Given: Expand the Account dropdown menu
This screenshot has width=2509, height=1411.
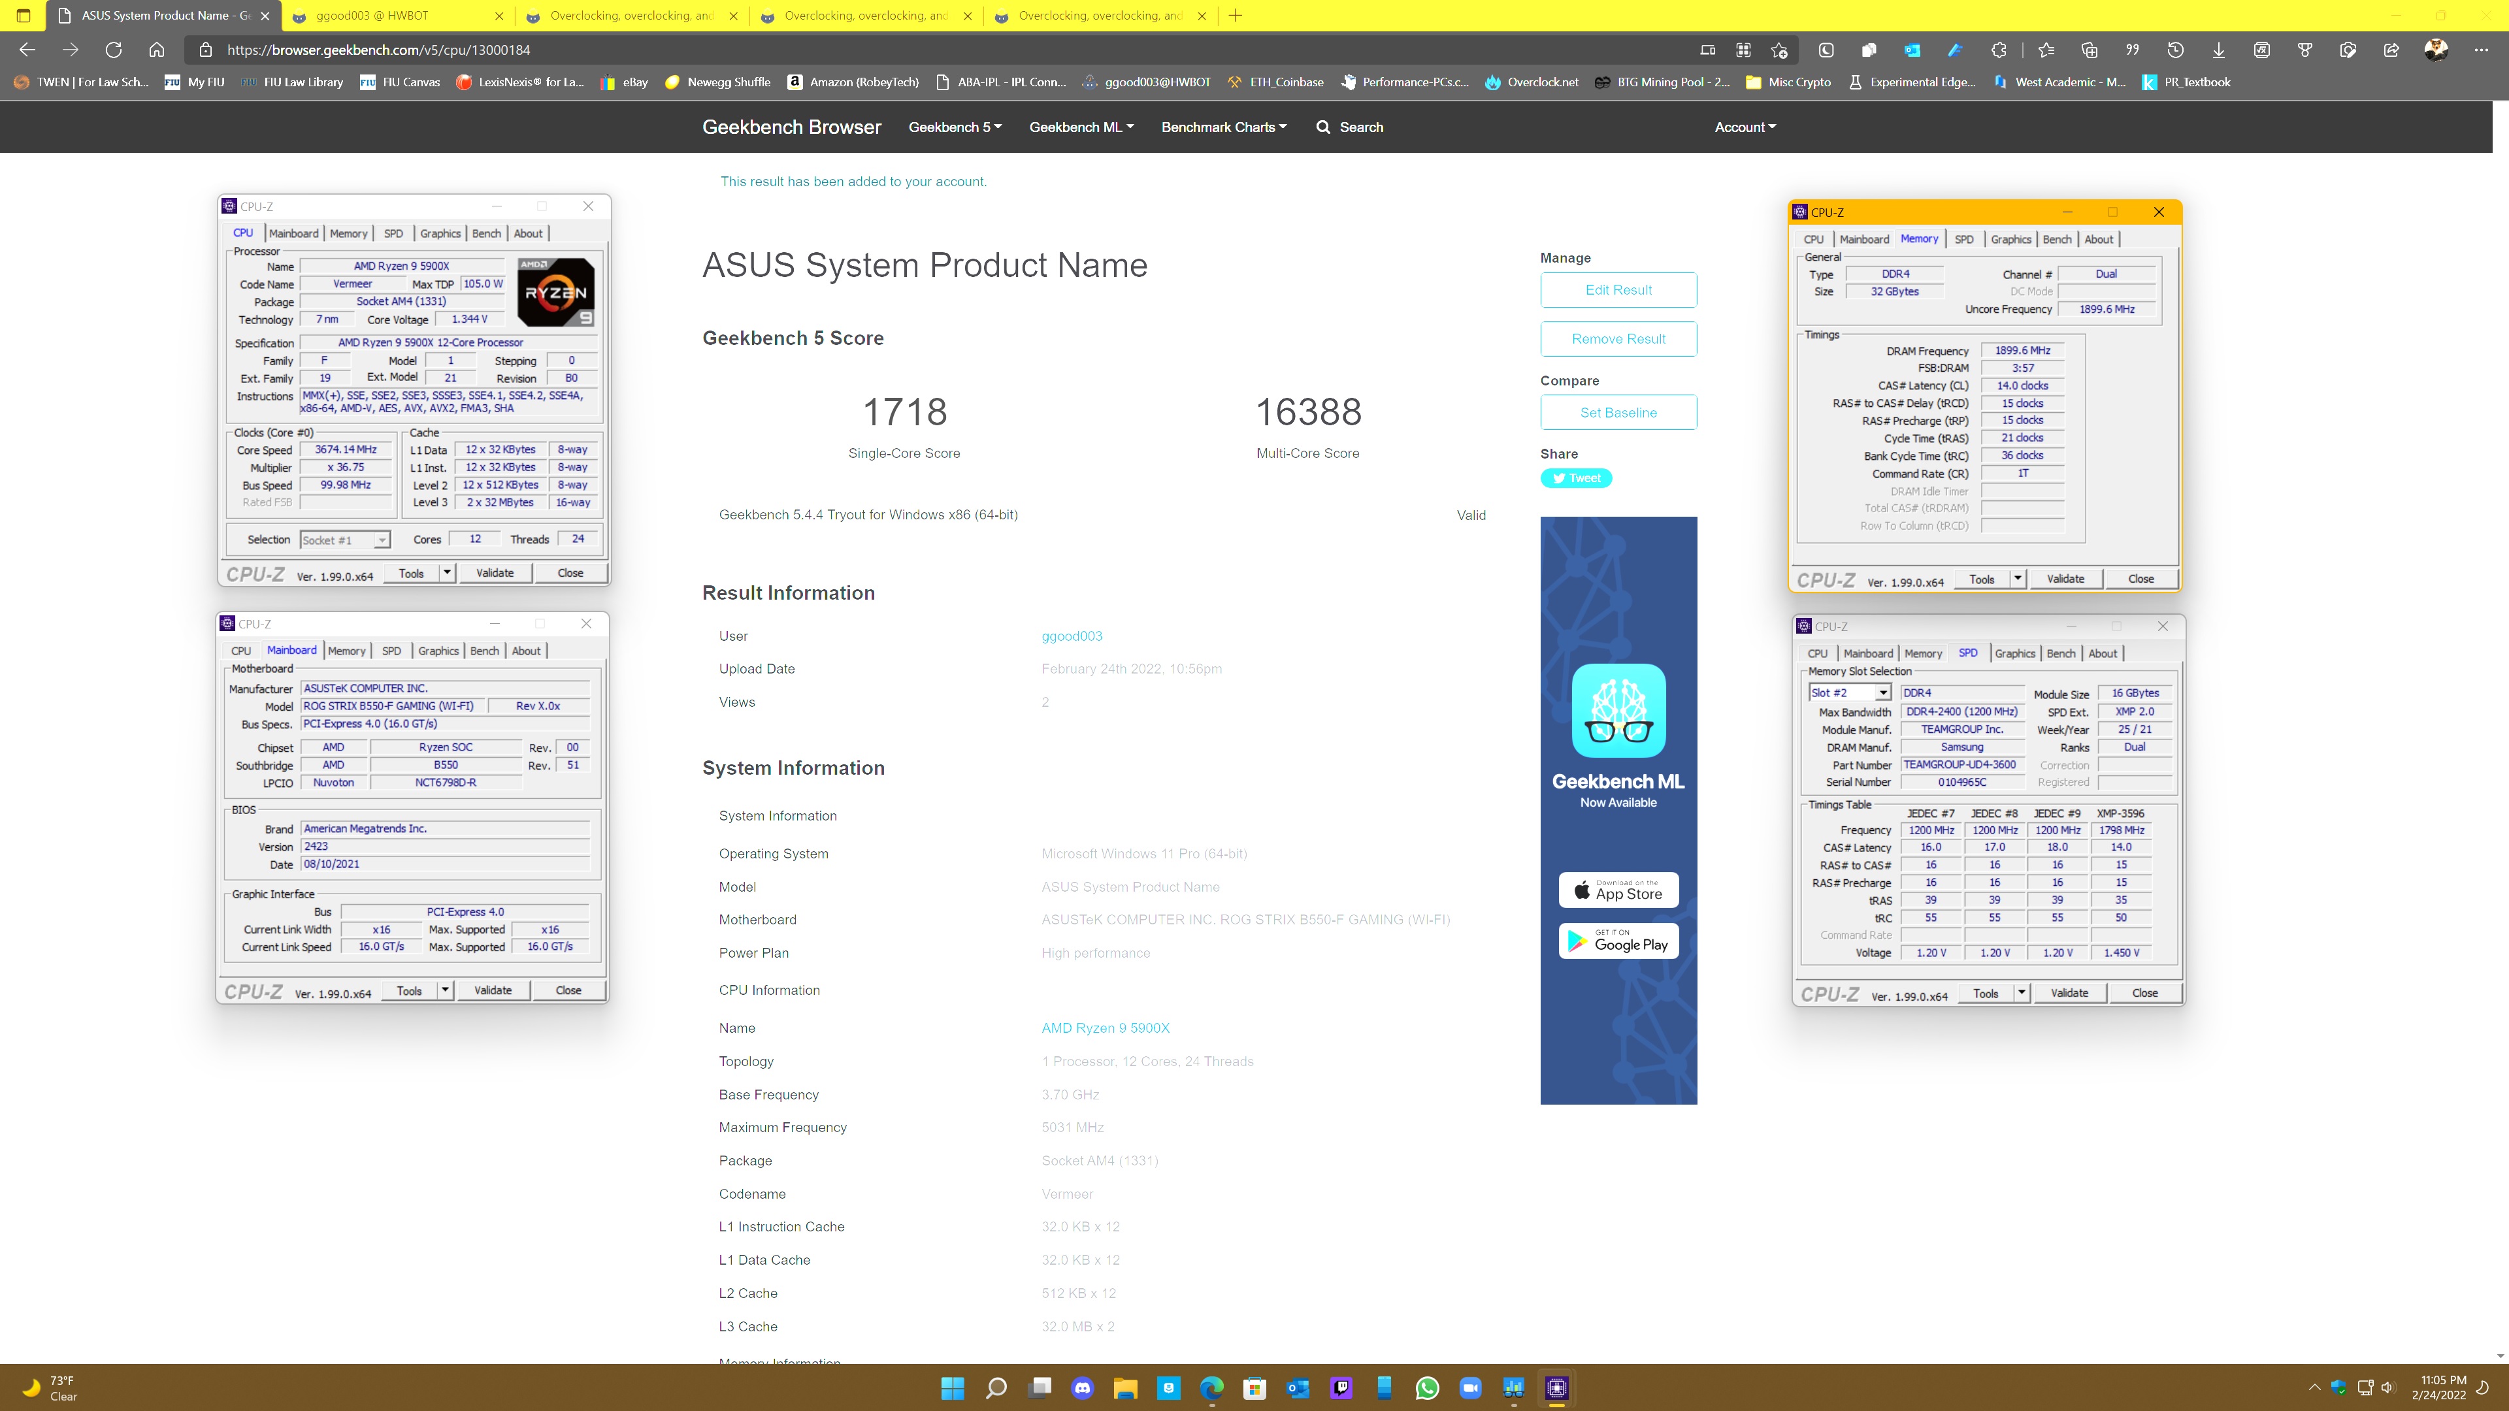Looking at the screenshot, I should point(1745,127).
